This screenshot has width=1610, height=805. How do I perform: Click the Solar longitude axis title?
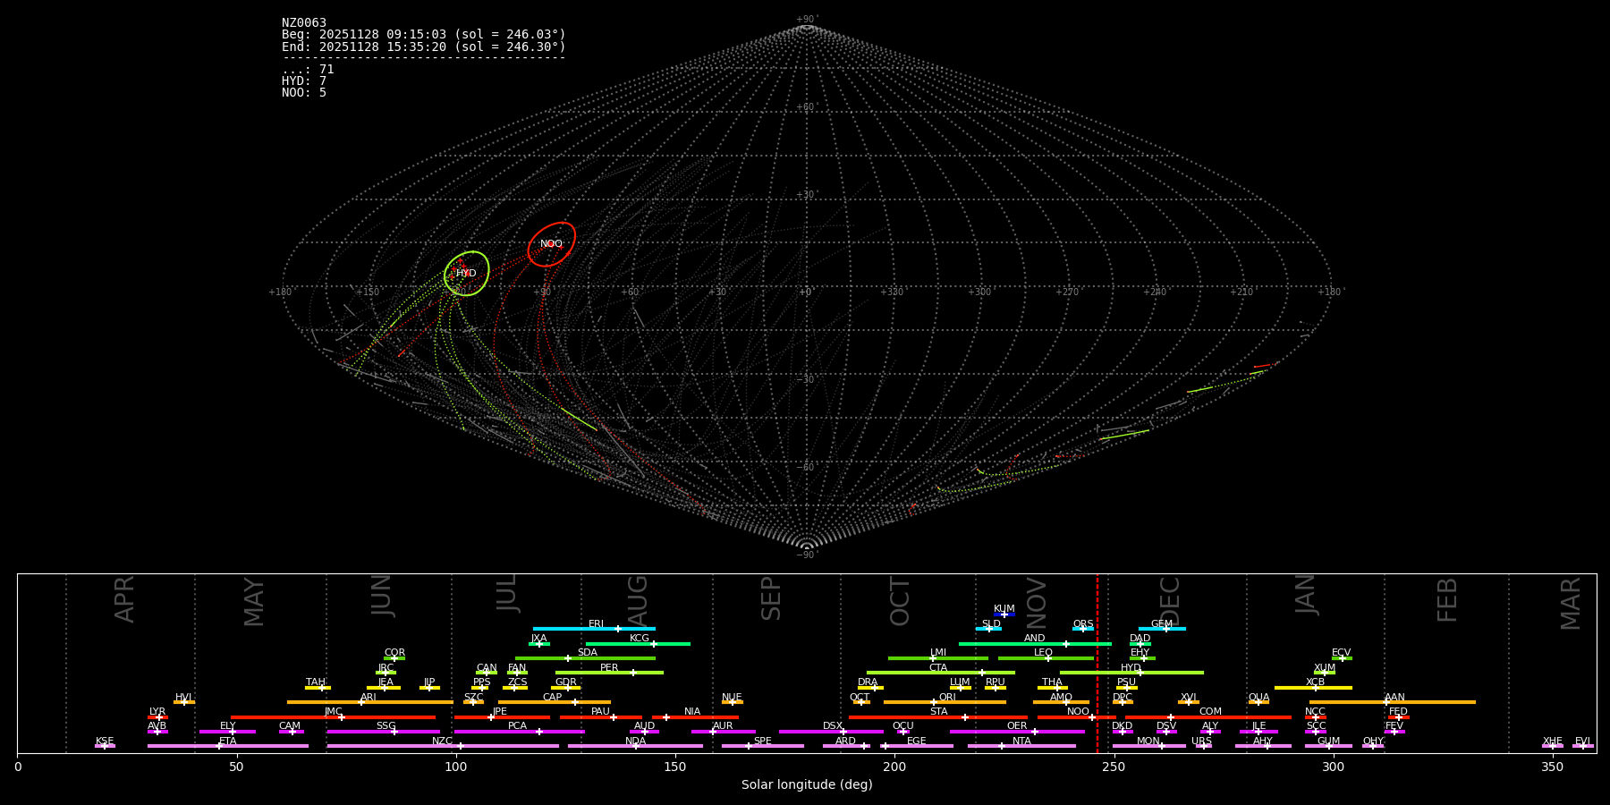pos(807,784)
